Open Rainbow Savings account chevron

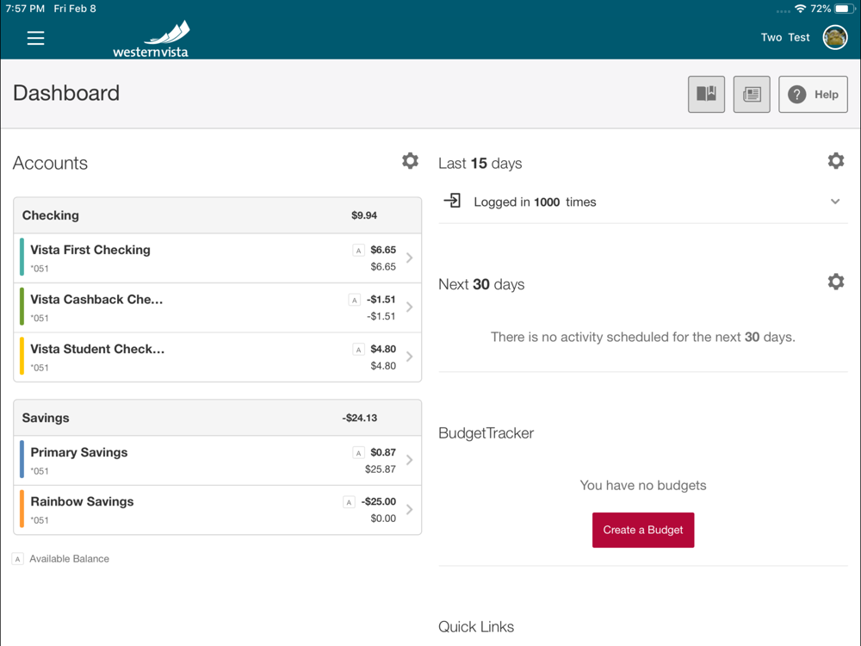click(x=410, y=509)
